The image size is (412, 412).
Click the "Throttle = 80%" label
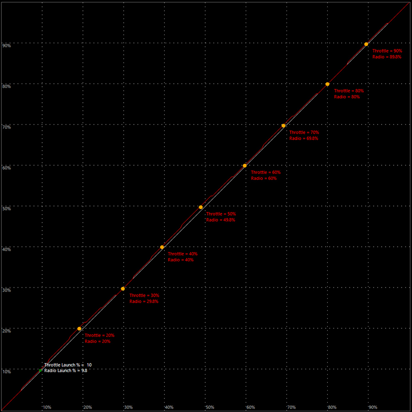tap(349, 91)
